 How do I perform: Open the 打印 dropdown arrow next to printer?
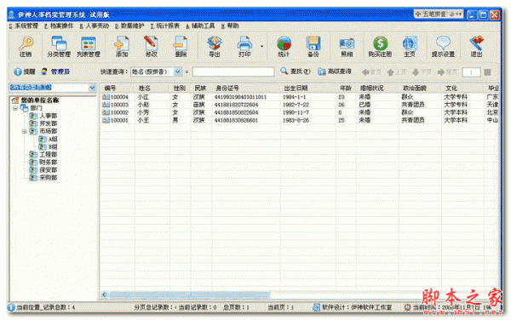pos(261,47)
